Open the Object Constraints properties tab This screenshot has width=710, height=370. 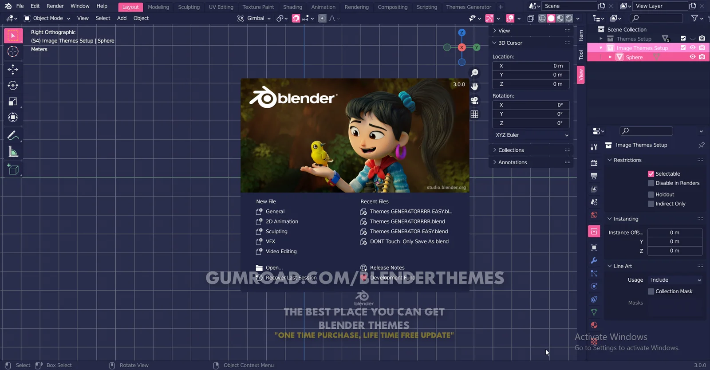point(594,299)
